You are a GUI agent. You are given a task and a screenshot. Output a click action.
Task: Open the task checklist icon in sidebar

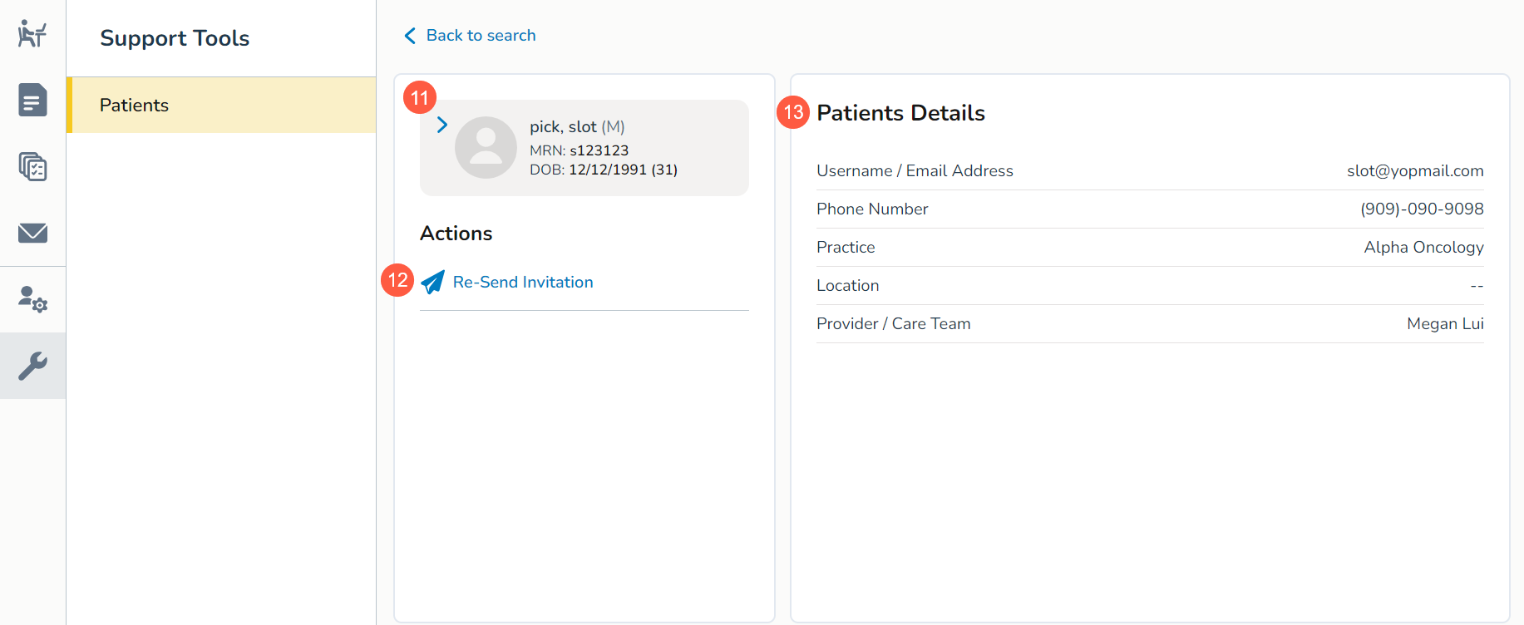click(x=32, y=166)
